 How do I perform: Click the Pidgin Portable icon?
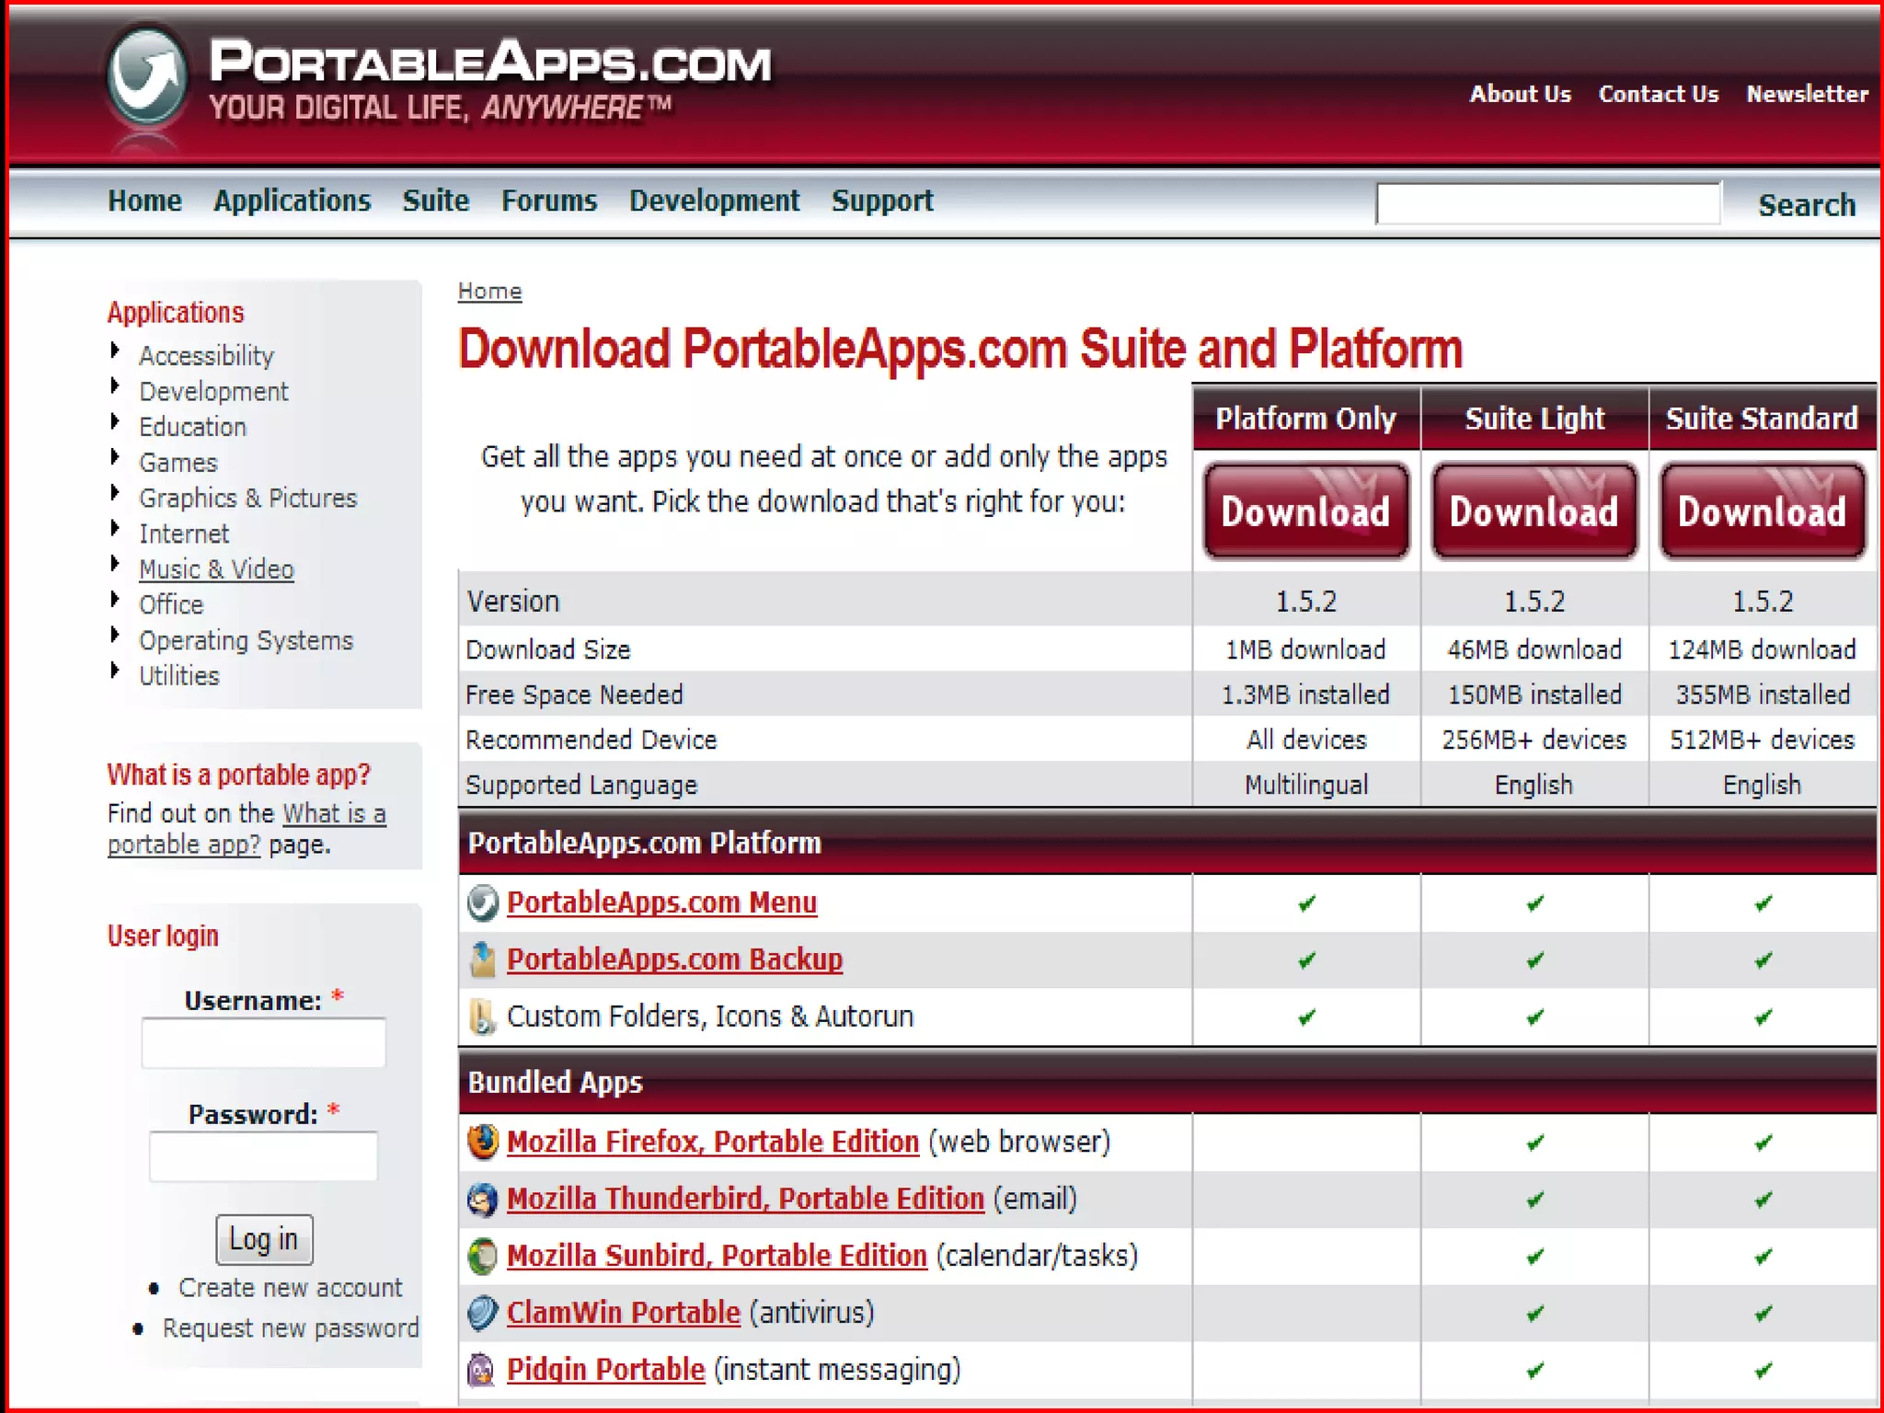point(482,1371)
